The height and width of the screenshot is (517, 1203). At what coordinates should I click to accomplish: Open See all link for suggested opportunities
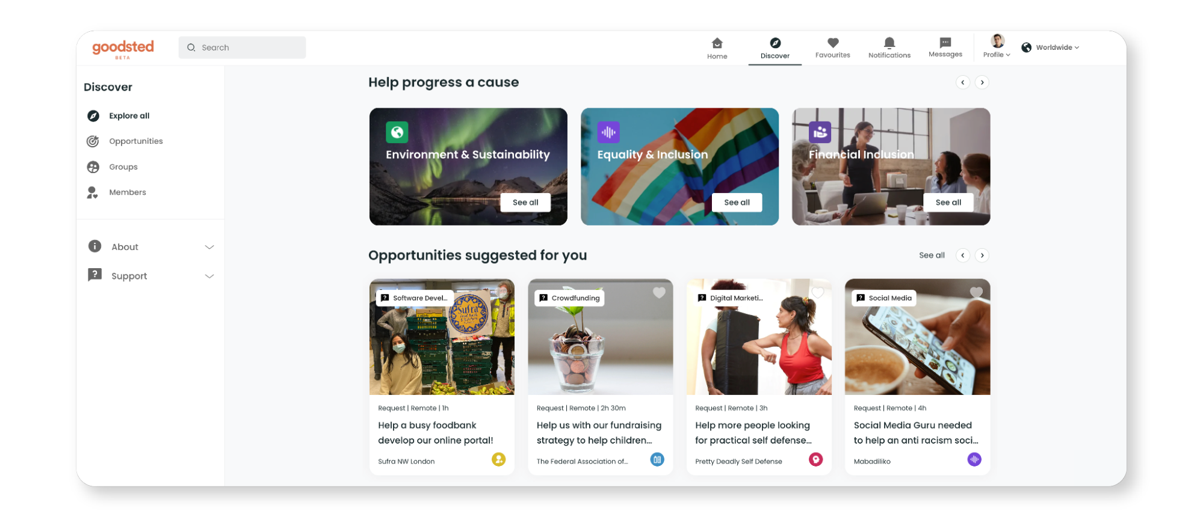(x=932, y=255)
